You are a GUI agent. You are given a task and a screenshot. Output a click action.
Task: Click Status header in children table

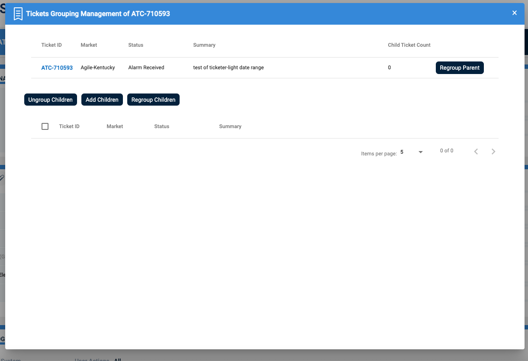[x=161, y=126]
